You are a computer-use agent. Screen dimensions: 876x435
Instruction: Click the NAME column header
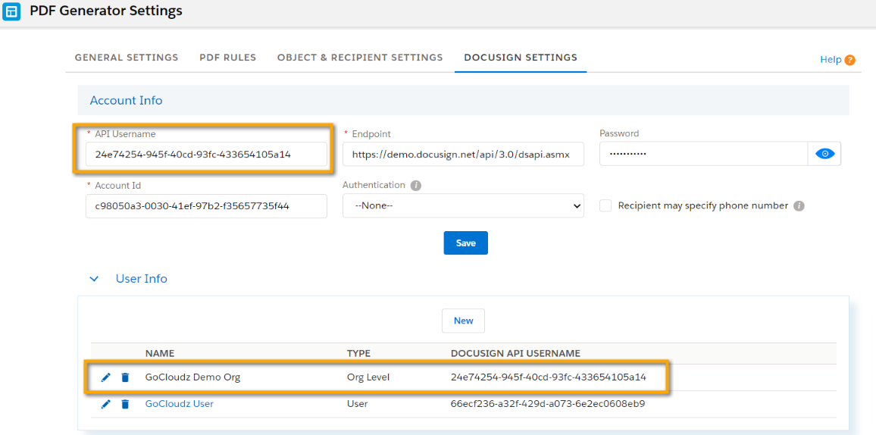[160, 353]
